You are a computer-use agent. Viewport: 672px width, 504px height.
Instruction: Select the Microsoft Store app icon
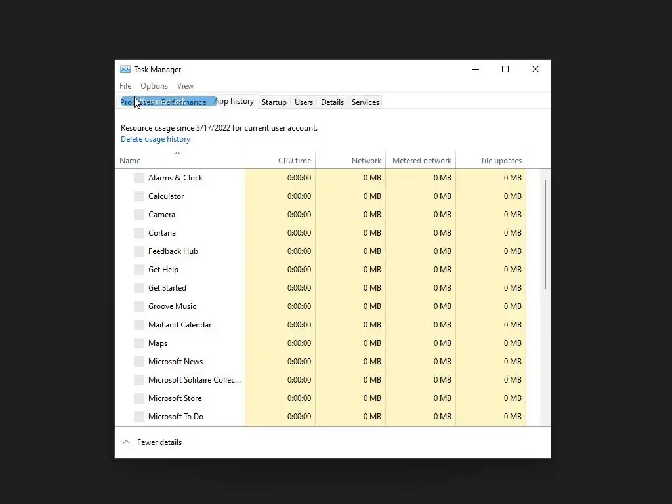pyautogui.click(x=139, y=398)
